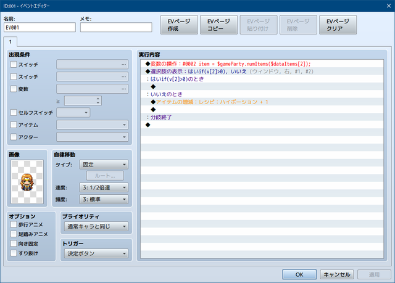Click the second スイッチ selection field
Viewport: 395px width, 283px height.
(92, 76)
